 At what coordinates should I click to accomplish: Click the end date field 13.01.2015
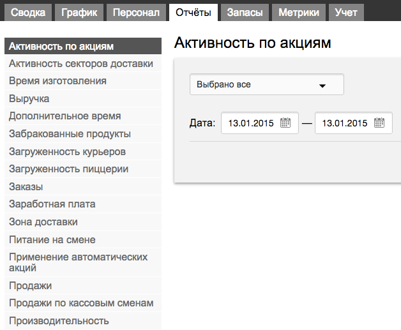point(354,123)
